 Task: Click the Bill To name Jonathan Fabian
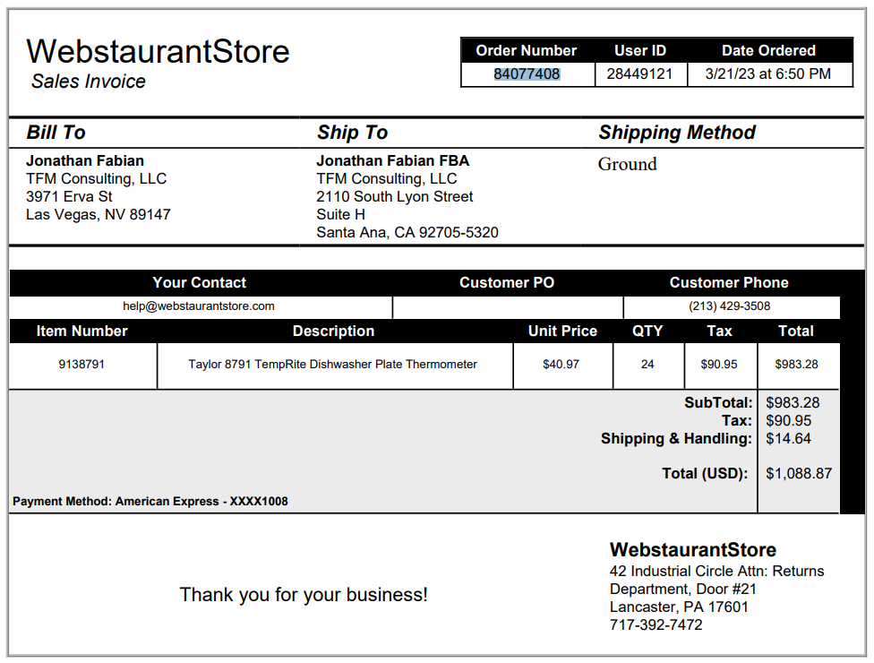click(x=85, y=161)
